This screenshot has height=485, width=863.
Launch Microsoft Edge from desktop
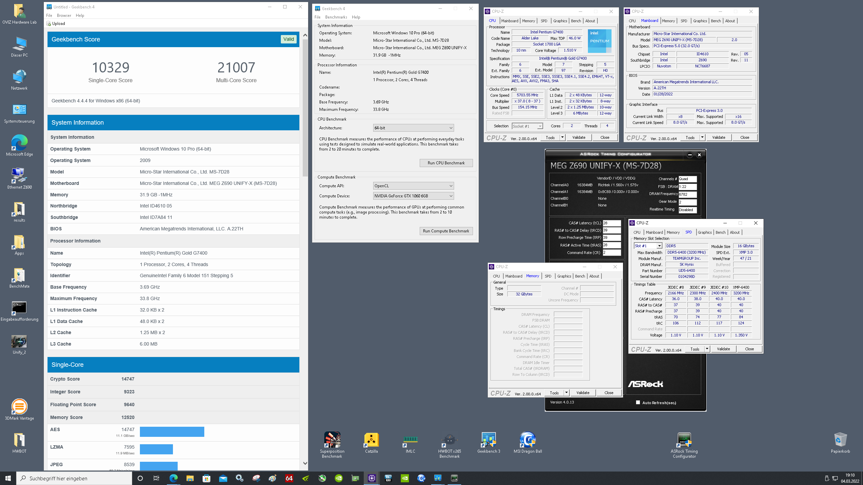click(19, 146)
